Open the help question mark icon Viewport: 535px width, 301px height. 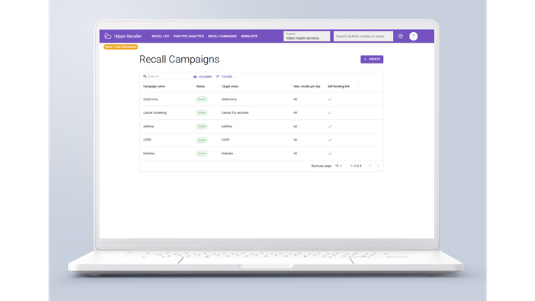(400, 36)
